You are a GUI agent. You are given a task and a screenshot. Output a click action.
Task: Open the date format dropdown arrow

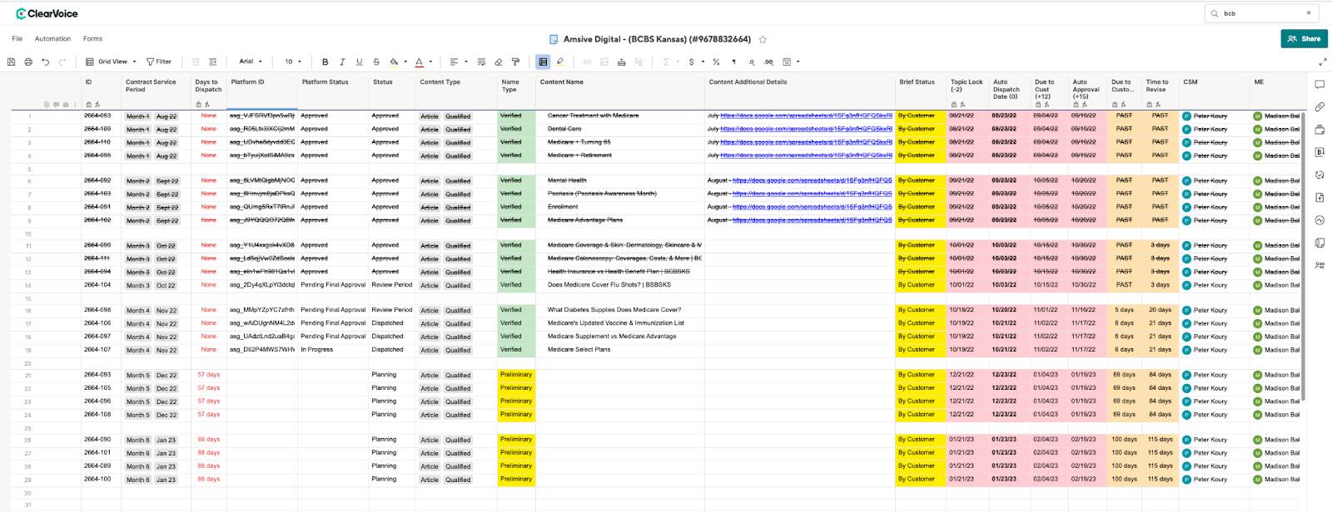(x=798, y=62)
